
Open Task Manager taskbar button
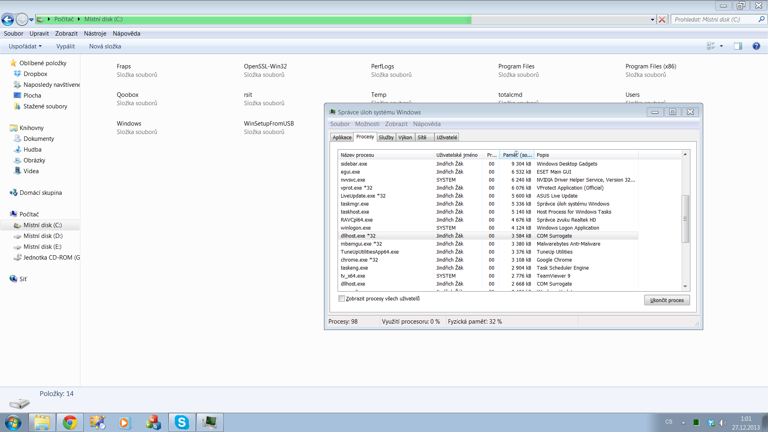[x=210, y=422]
